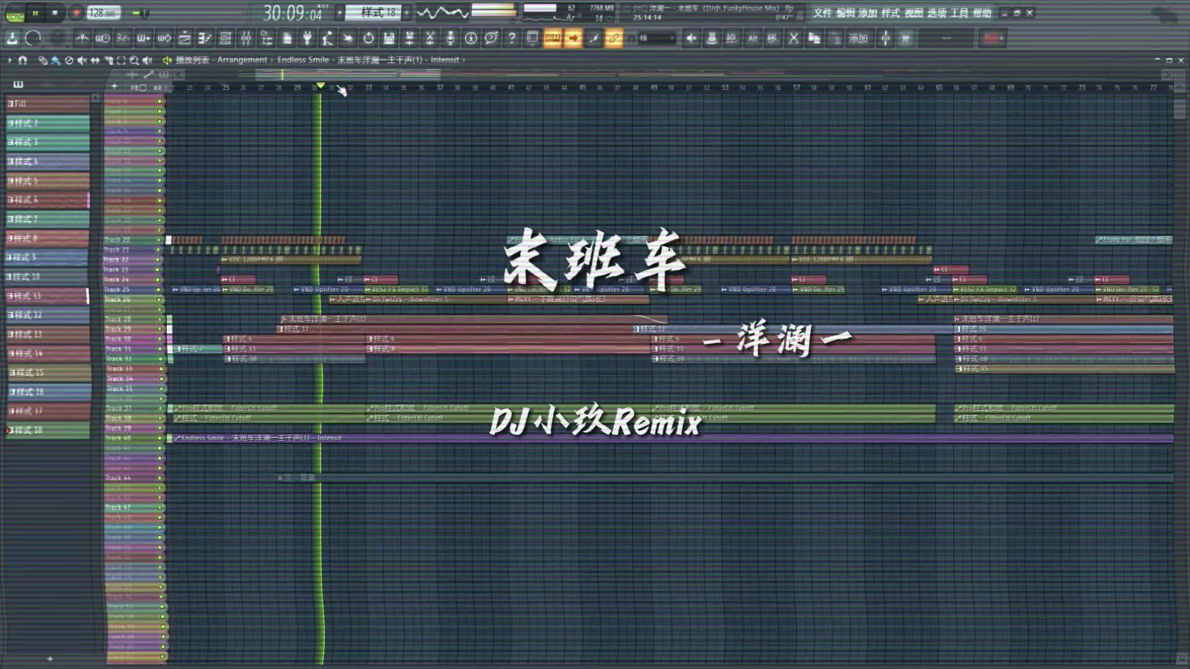Click the question mark help icon

click(512, 38)
